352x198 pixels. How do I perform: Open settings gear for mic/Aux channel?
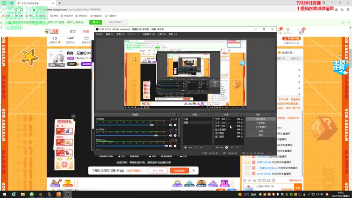point(175,146)
